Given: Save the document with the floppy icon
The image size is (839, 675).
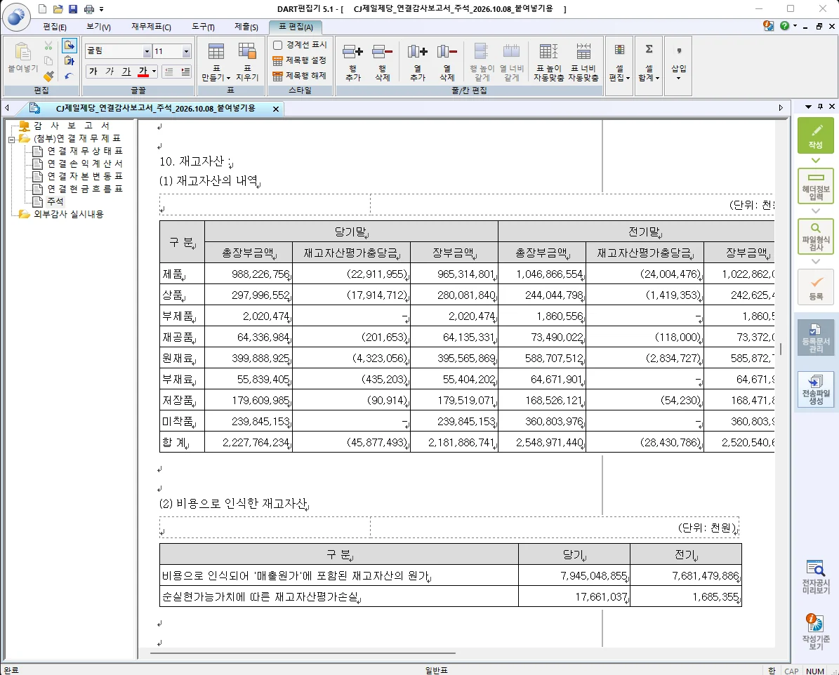Looking at the screenshot, I should 73,8.
